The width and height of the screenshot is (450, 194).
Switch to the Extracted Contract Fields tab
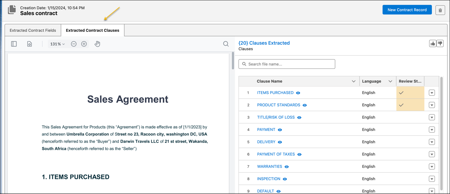(x=32, y=30)
